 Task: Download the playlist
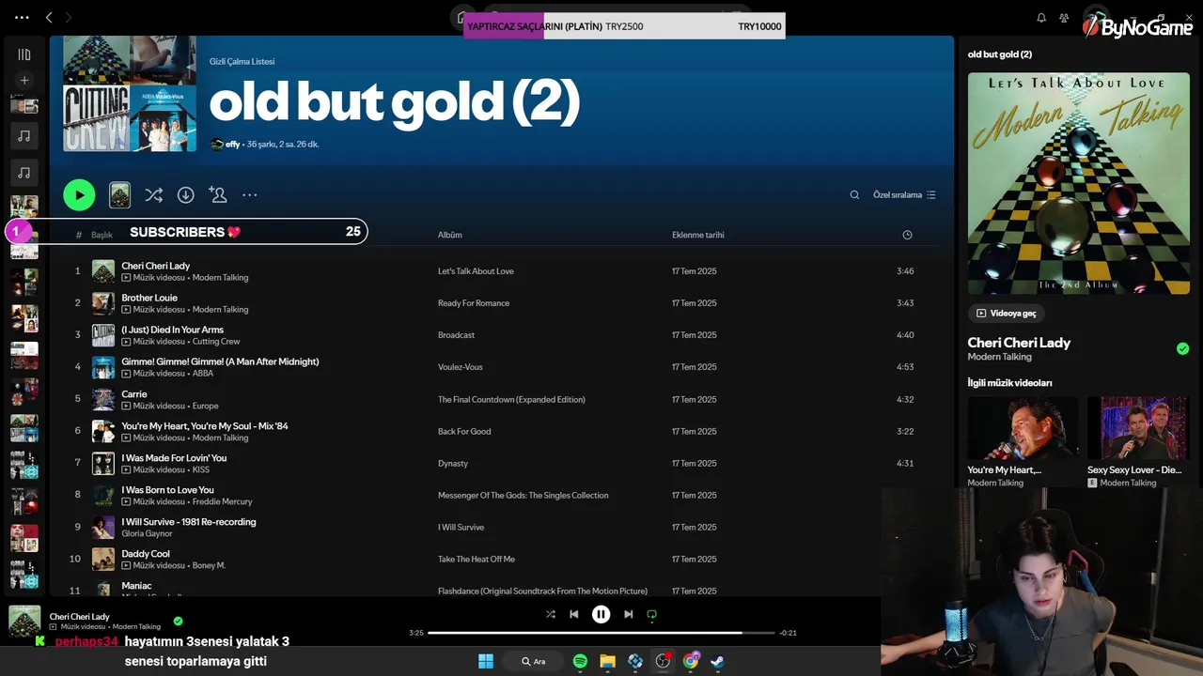186,195
